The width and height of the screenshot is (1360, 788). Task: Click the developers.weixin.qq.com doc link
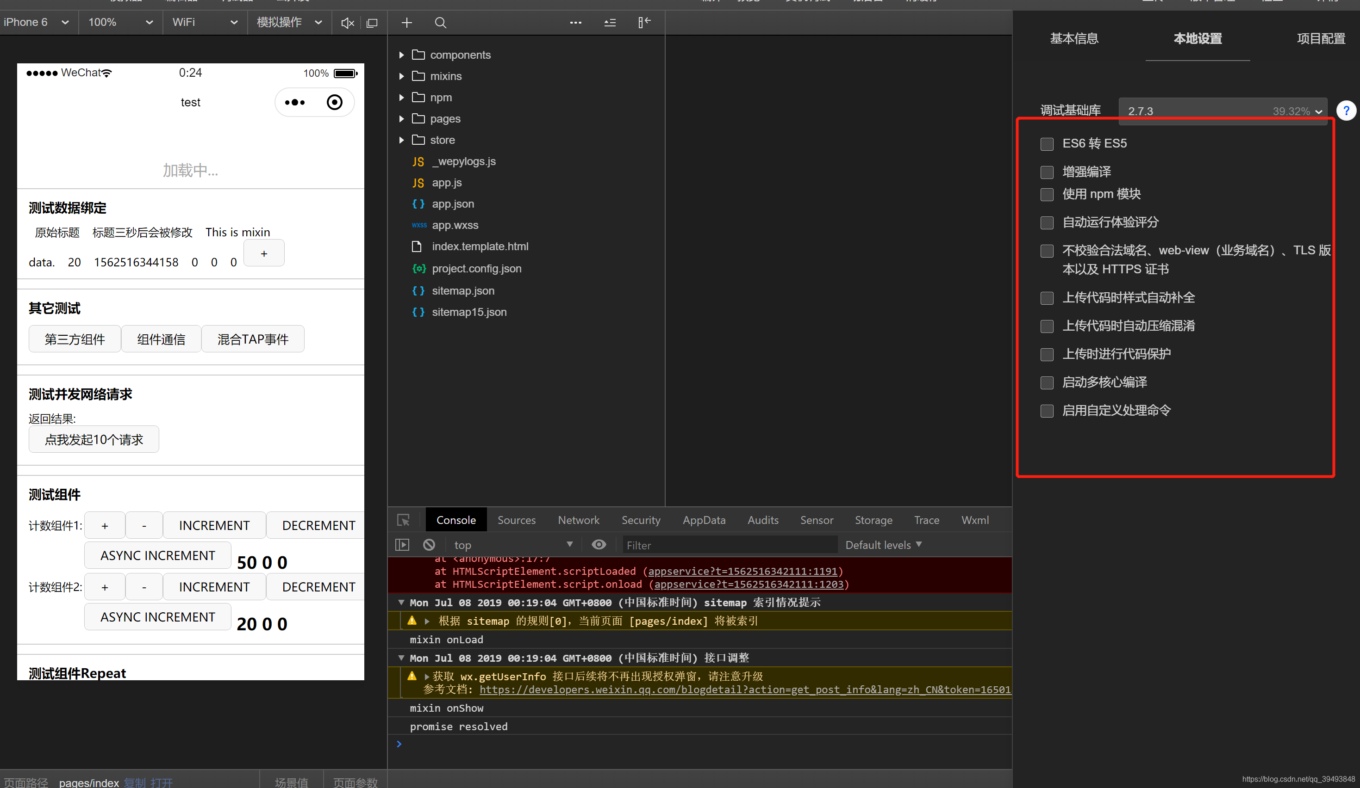pyautogui.click(x=745, y=689)
